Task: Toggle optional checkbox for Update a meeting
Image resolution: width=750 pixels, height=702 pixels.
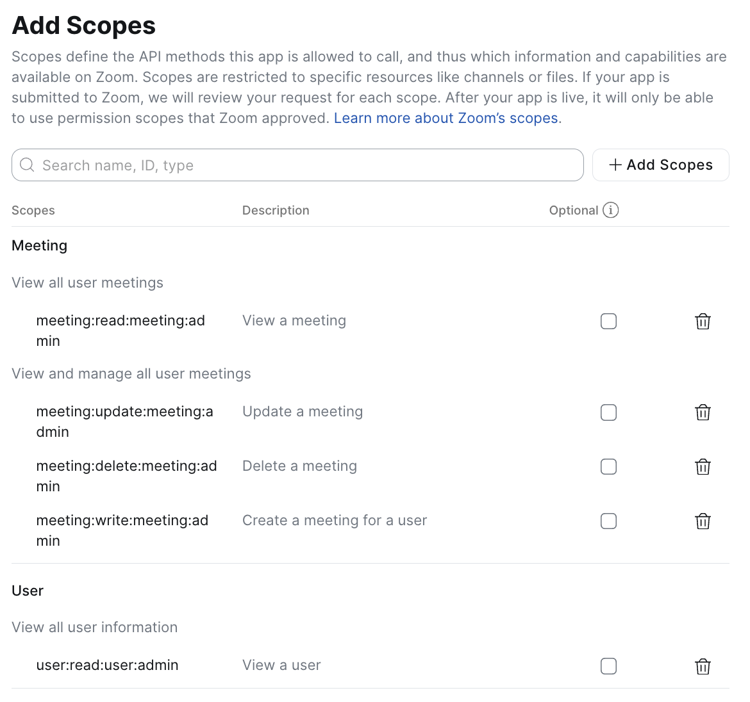Action: click(608, 412)
